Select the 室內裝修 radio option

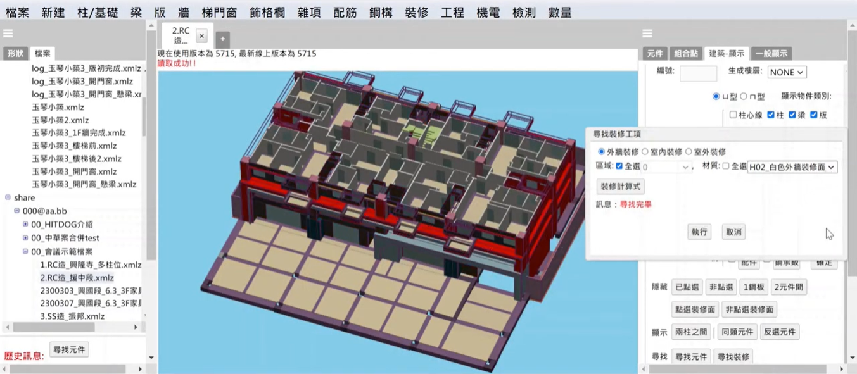pyautogui.click(x=645, y=152)
